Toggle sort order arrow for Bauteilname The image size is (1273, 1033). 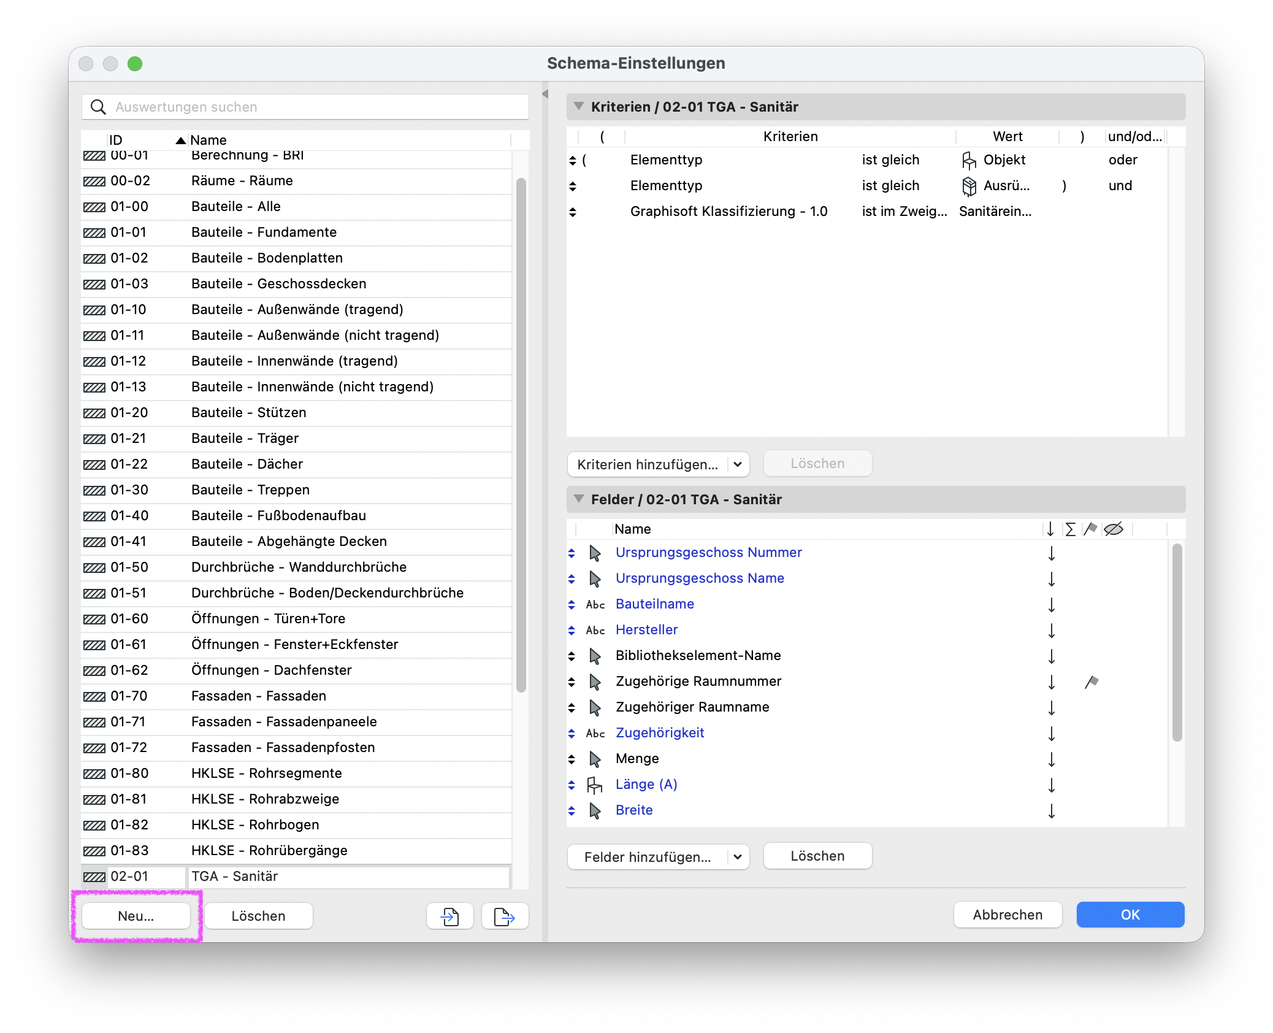[1051, 604]
